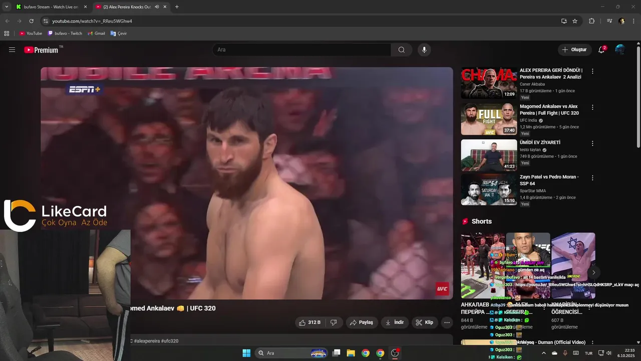Open Gmail bookmark
The height and width of the screenshot is (361, 641).
pyautogui.click(x=96, y=34)
